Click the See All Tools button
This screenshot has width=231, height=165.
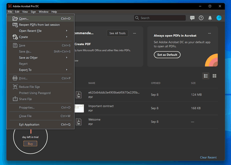(x=117, y=33)
